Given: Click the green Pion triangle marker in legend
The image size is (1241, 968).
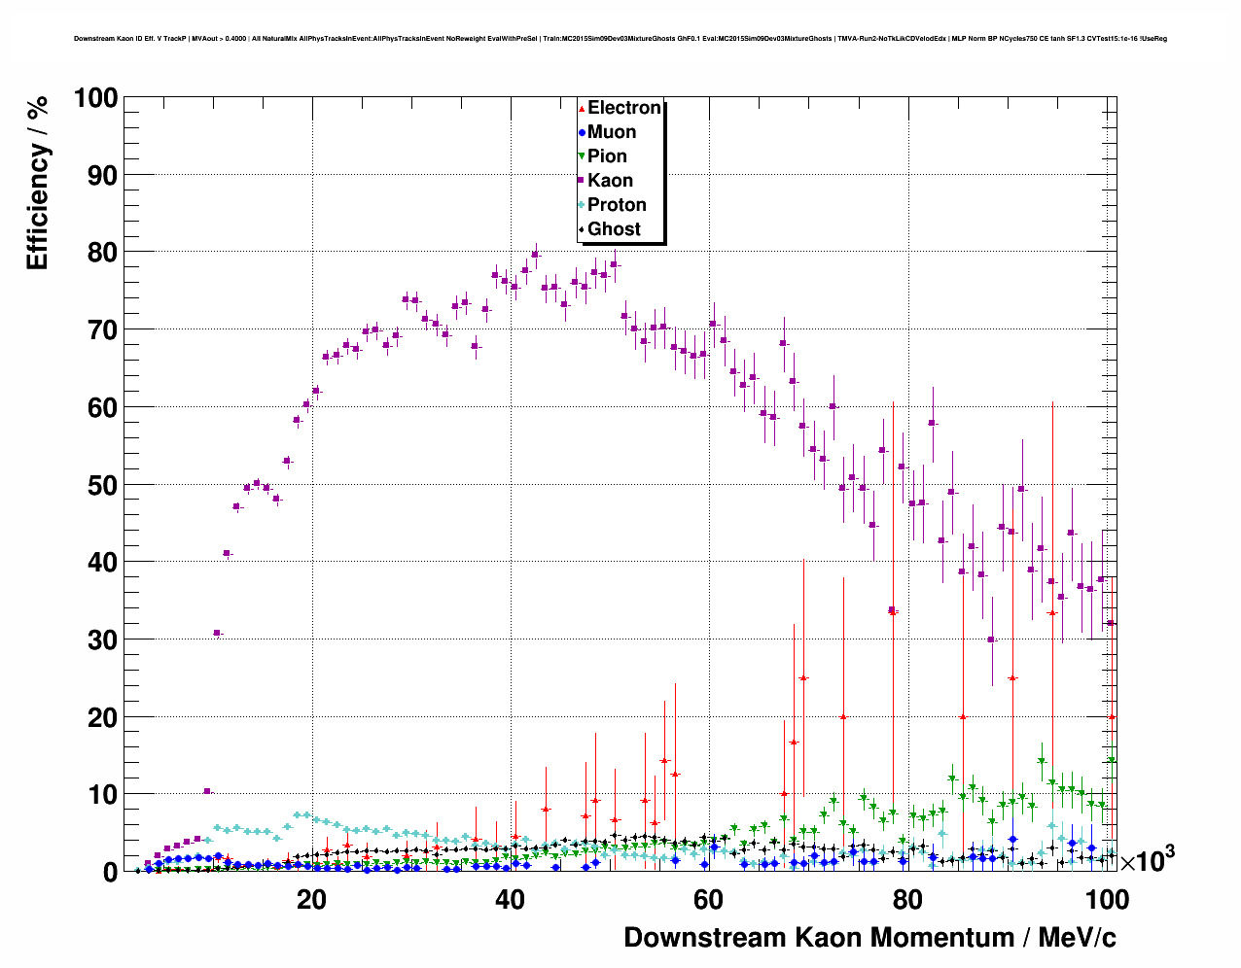Looking at the screenshot, I should pos(582,156).
